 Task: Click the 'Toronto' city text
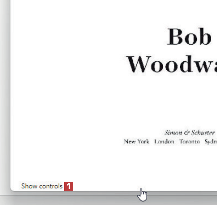(x=189, y=141)
